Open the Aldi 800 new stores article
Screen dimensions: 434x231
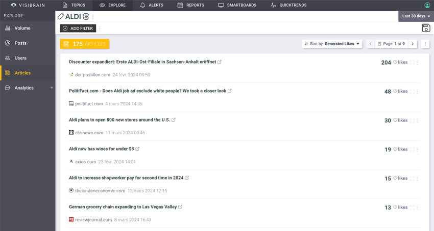pos(119,120)
